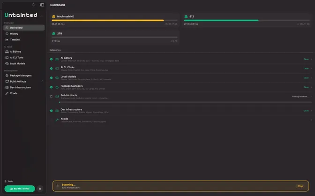Click the Macintosh HD drive icon
The height and width of the screenshot is (196, 315).
pos(53,16)
